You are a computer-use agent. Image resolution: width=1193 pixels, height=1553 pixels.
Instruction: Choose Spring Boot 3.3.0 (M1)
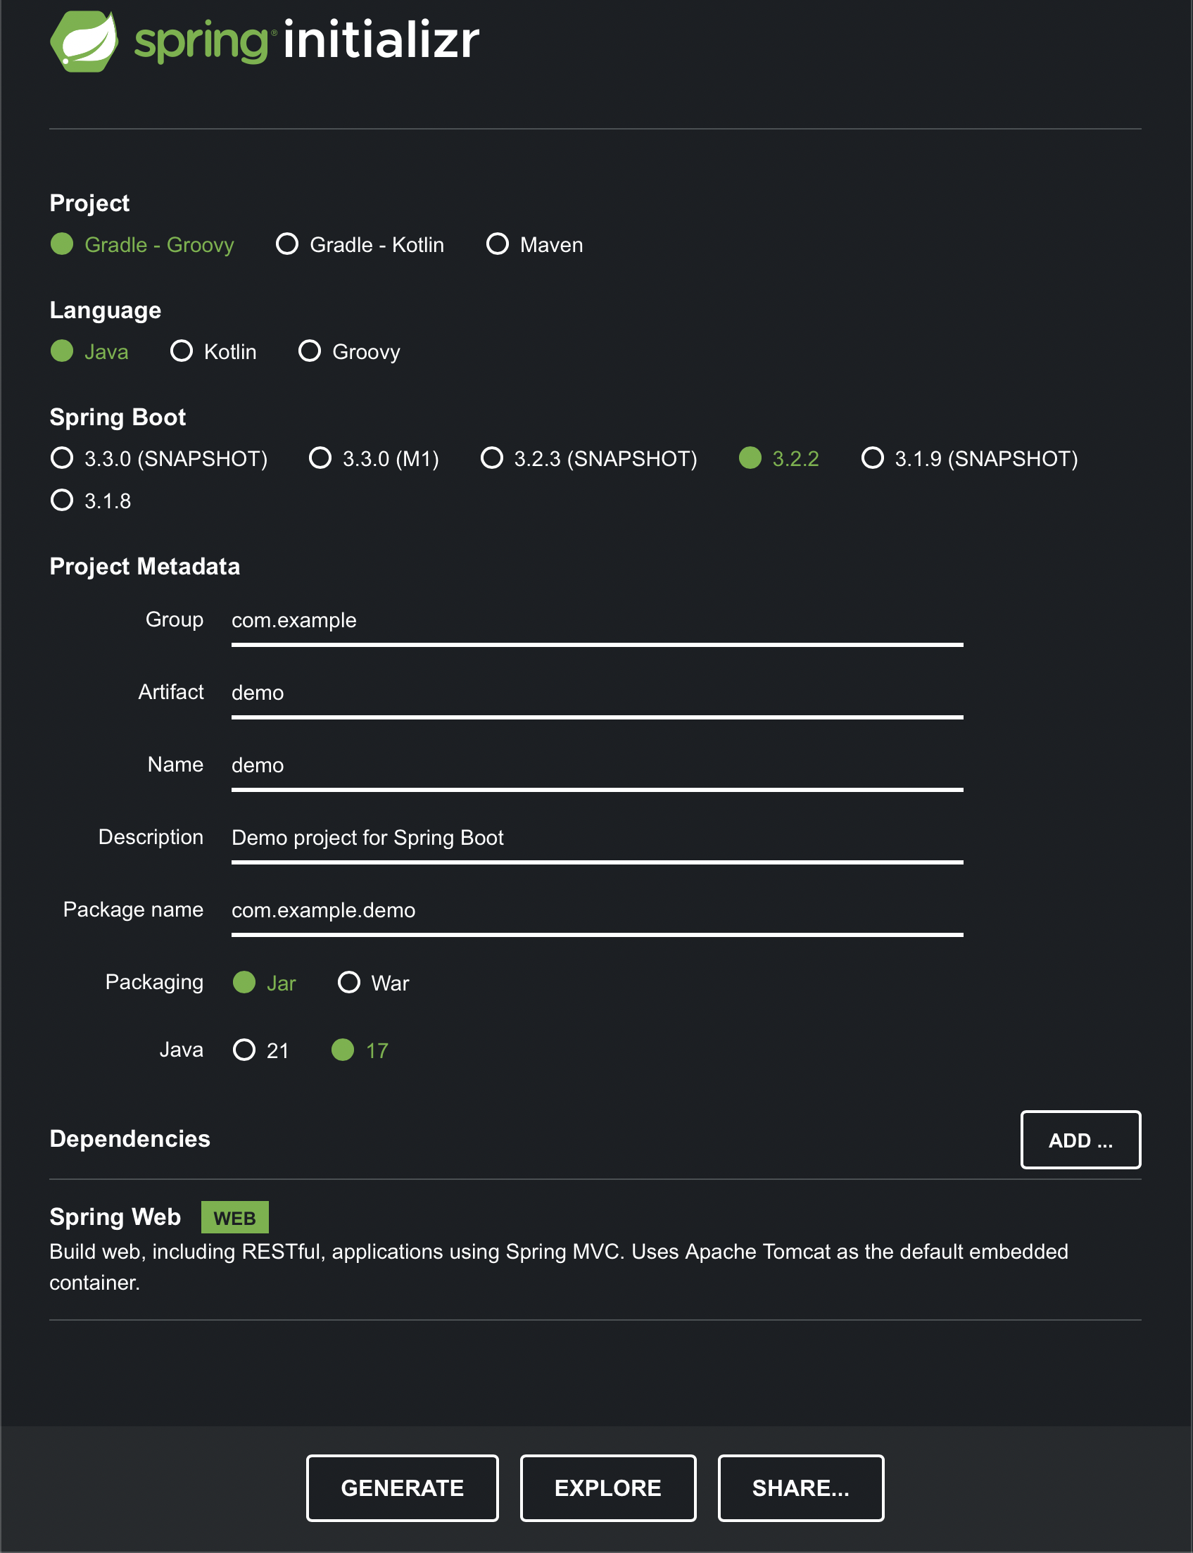[x=374, y=459]
